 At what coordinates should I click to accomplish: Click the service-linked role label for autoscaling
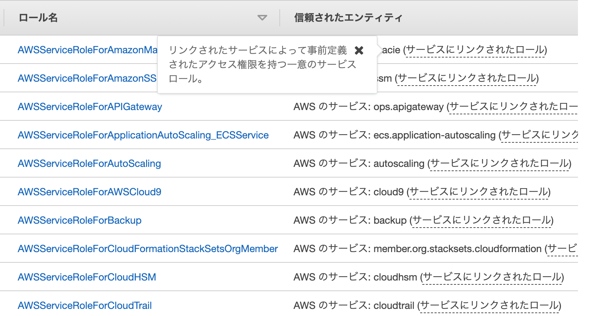(499, 163)
